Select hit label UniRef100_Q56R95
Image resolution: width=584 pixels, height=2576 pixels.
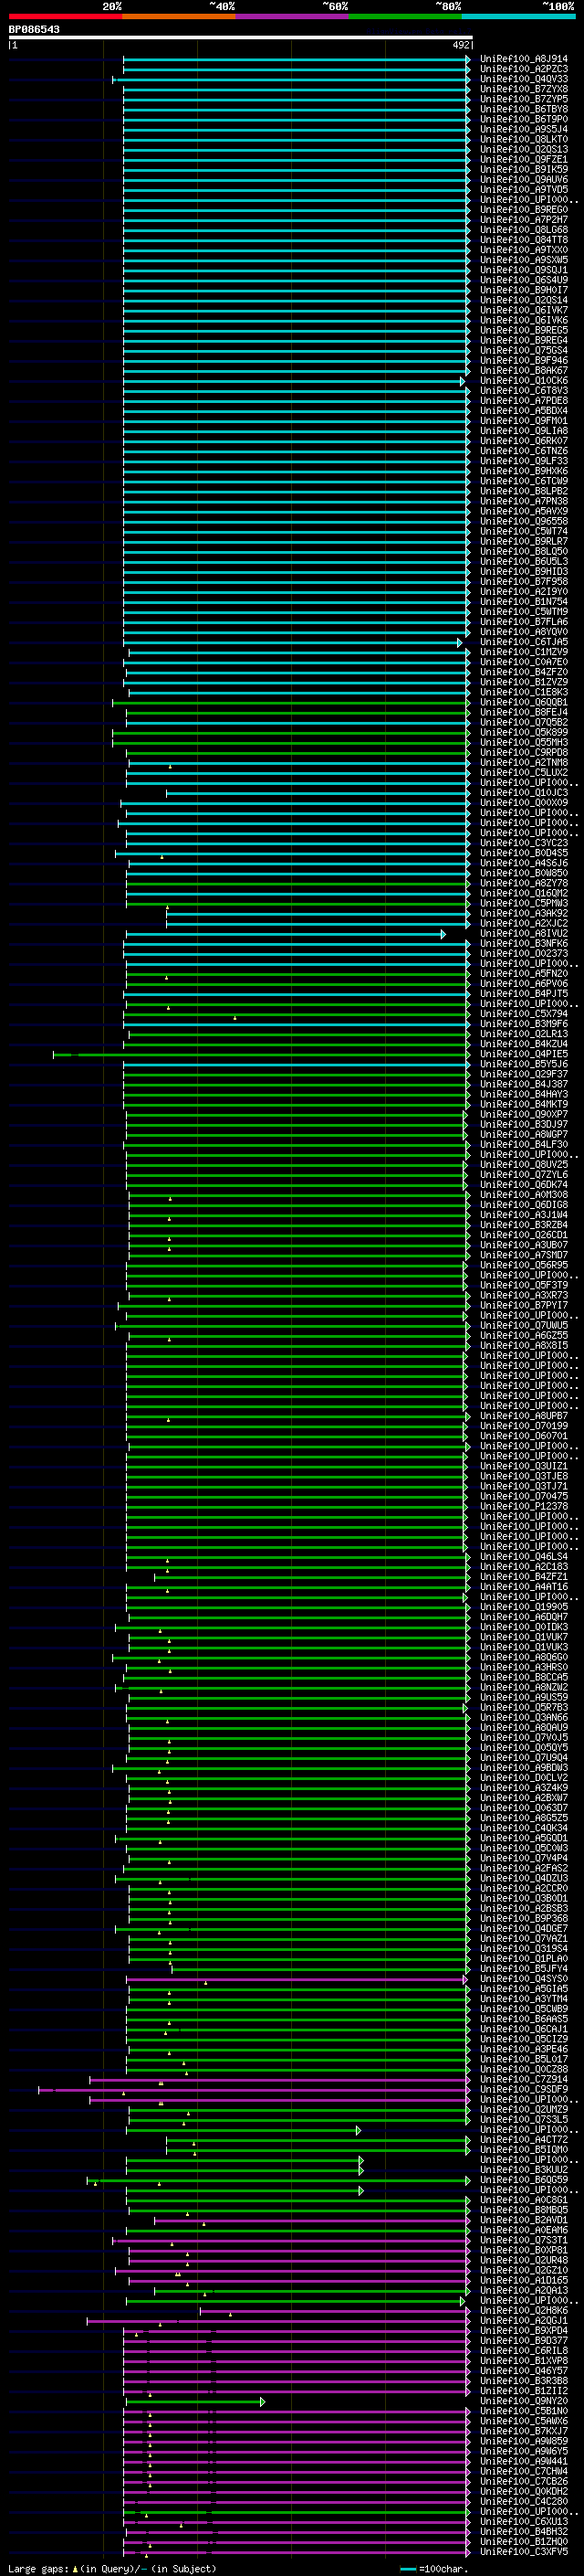click(523, 1265)
